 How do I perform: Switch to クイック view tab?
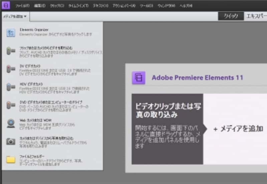pyautogui.click(x=231, y=16)
